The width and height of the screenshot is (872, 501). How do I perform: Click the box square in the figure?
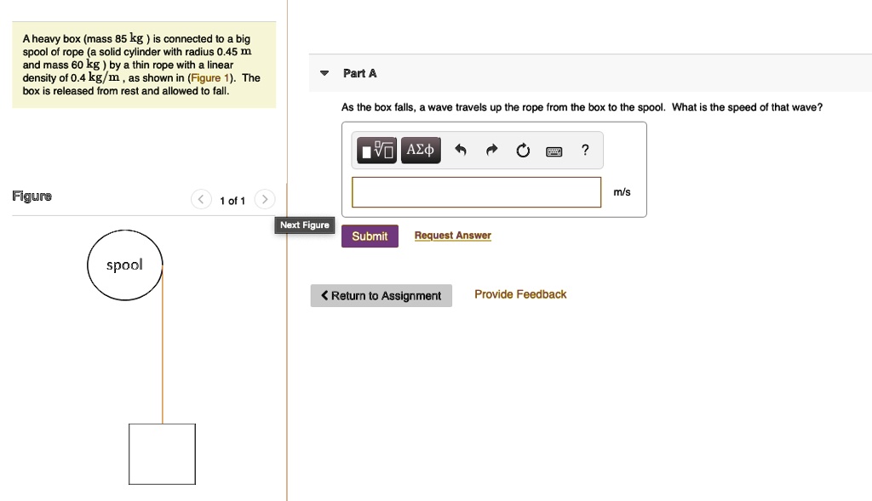coord(162,453)
